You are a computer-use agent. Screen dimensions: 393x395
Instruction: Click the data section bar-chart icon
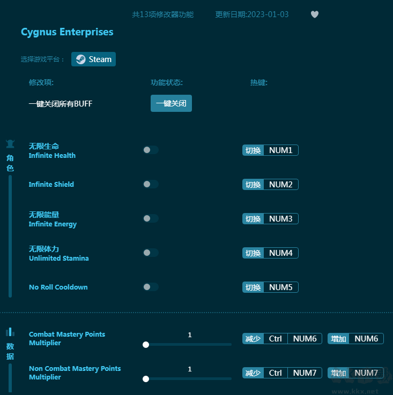(10, 332)
